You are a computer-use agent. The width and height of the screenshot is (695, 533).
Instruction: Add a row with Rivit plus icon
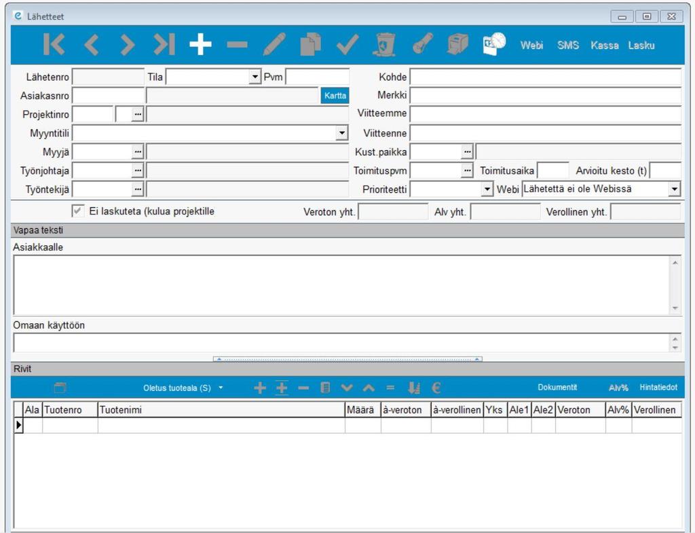click(260, 388)
